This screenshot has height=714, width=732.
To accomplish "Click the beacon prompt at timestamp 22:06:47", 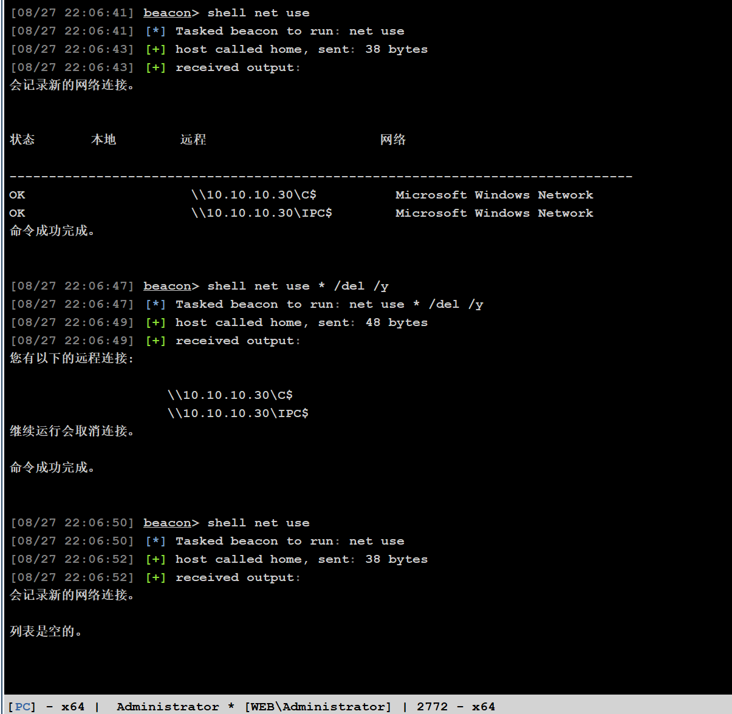I will coord(167,286).
